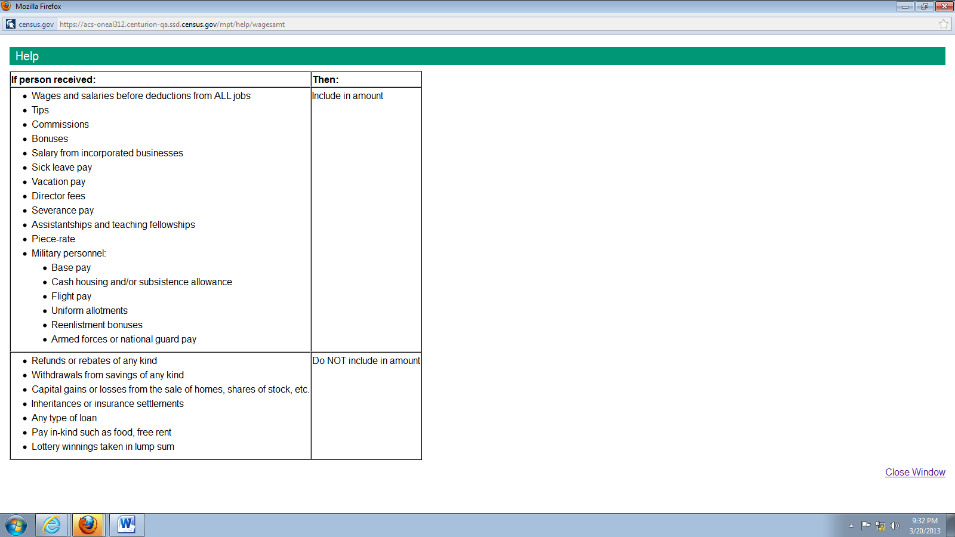Click the green Help header bar
The image size is (955, 537).
478,56
